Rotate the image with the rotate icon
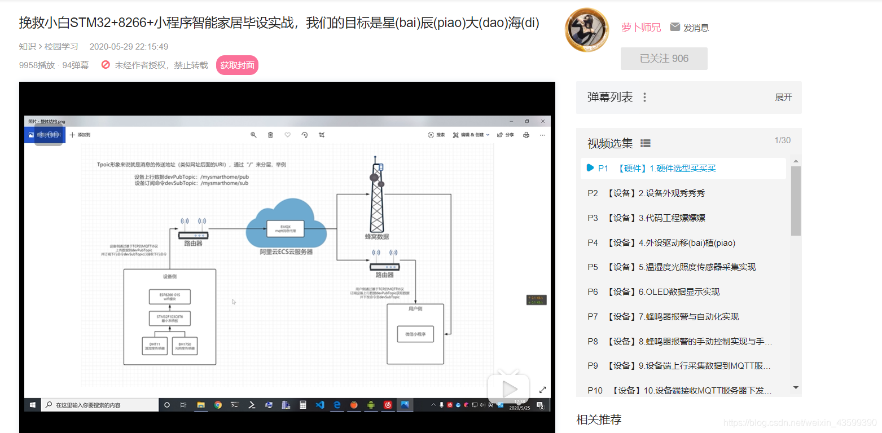This screenshot has width=882, height=433. click(x=305, y=135)
